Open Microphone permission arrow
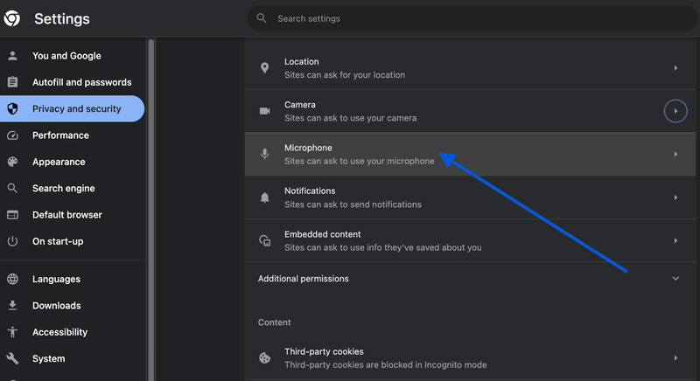 point(675,154)
